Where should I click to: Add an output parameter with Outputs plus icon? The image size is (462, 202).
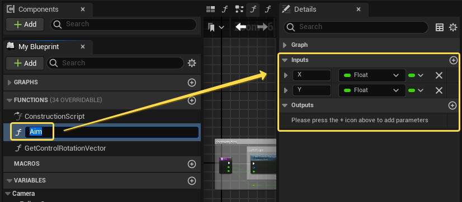point(452,105)
